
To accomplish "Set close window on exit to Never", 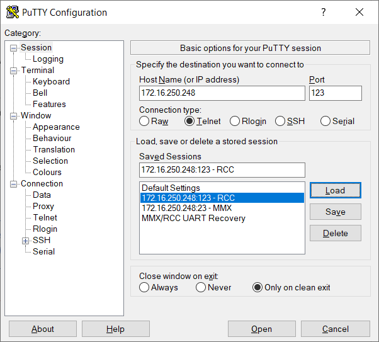I will 201,287.
